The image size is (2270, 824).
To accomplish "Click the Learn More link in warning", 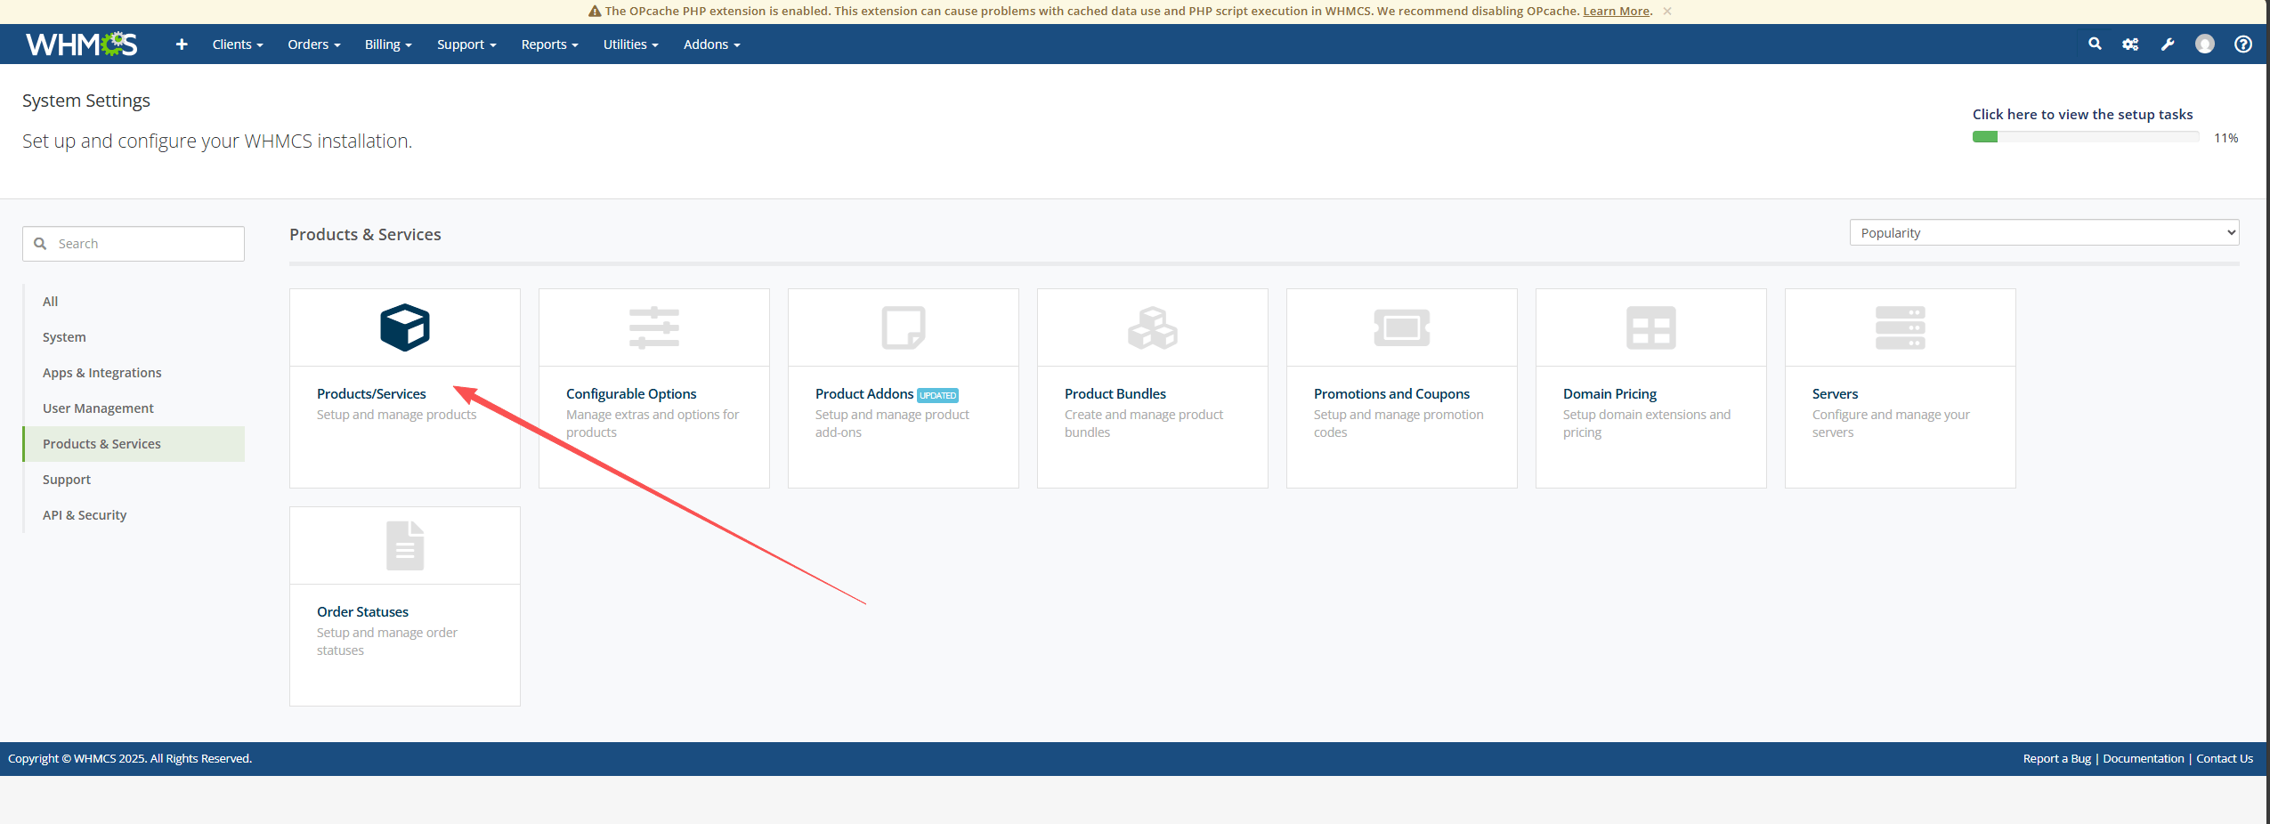I will pos(1616,12).
